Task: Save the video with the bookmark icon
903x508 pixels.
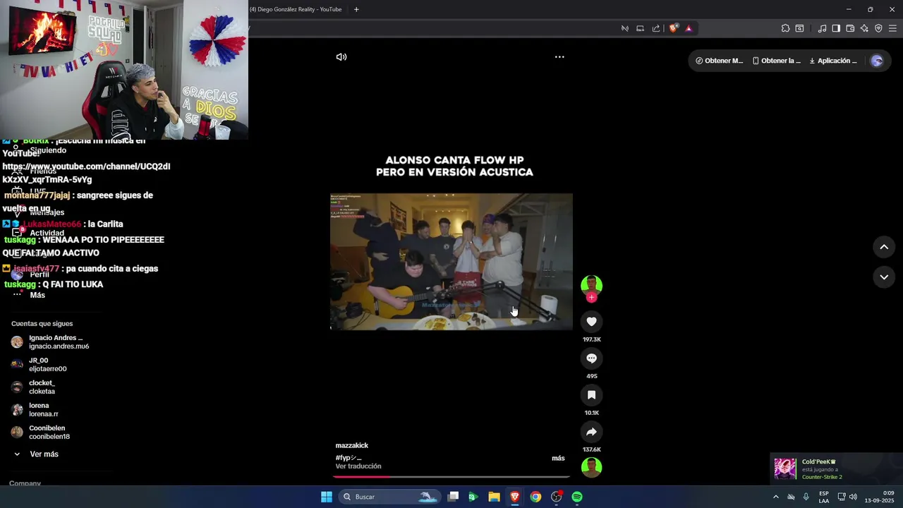Action: (591, 395)
